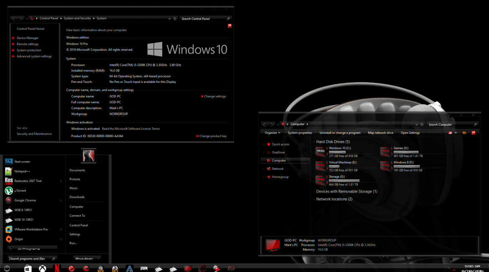Open Documents from the Start menu
This screenshot has height=272, width=489.
point(77,170)
